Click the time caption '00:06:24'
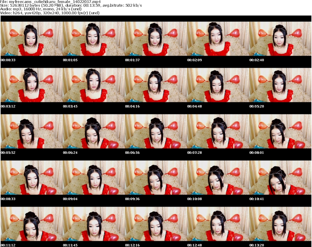312x247 pixels. click(70, 153)
